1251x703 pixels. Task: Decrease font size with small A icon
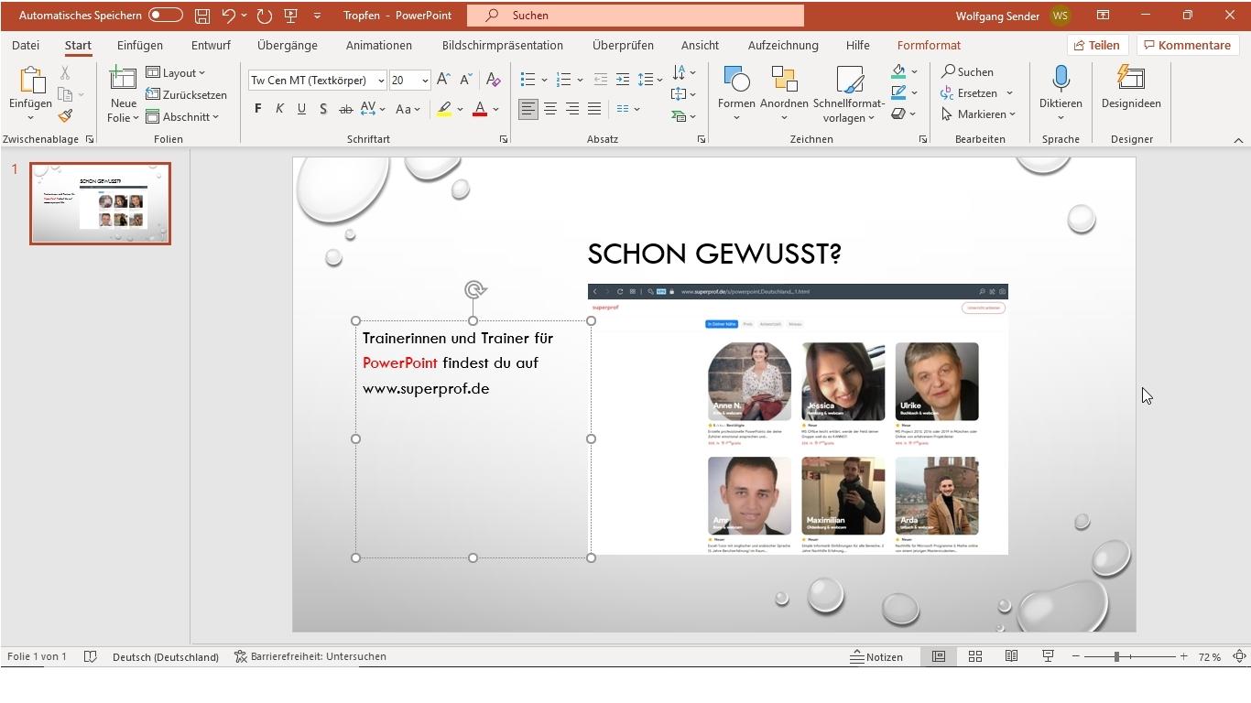pyautogui.click(x=464, y=80)
